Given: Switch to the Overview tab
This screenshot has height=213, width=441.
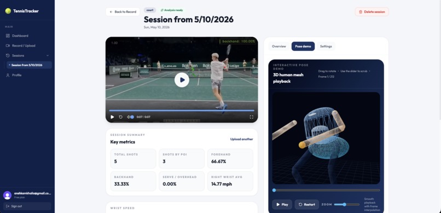Looking at the screenshot, I should [x=278, y=47].
